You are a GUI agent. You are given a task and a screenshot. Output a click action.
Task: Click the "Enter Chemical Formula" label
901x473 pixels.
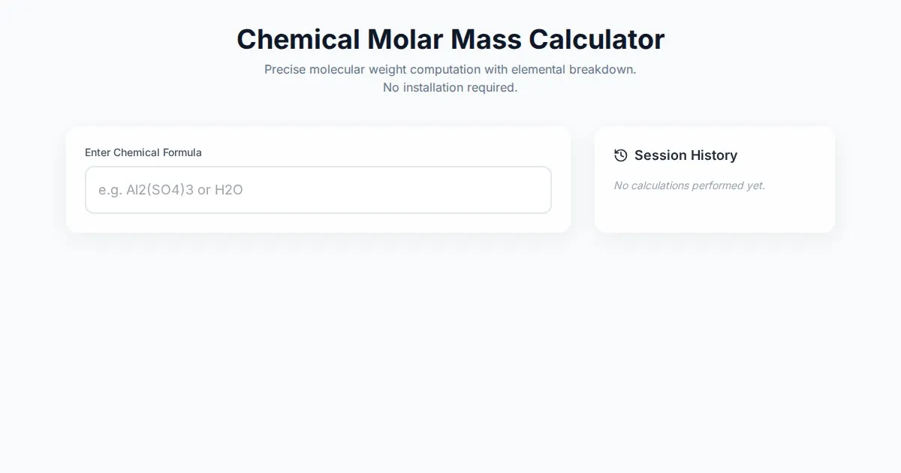click(143, 152)
